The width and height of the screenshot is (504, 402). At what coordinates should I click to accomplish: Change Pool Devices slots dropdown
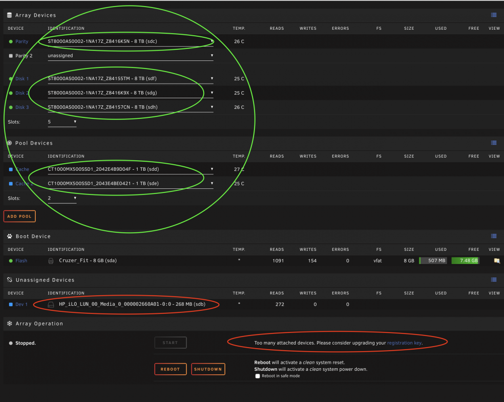pyautogui.click(x=62, y=198)
